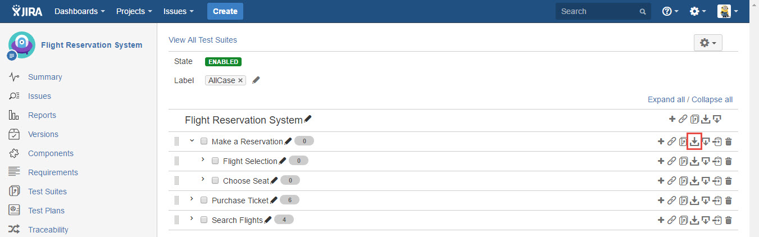Expand the Search Flights folder
Screen dimensions: 759x237
click(x=192, y=219)
